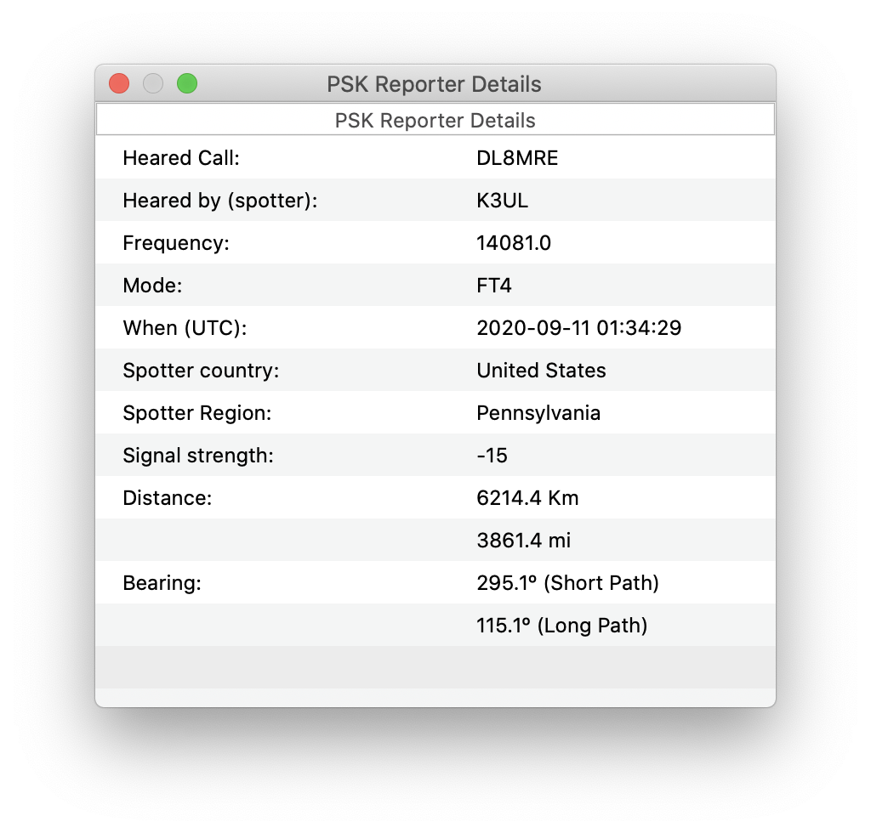Click the 295.1° (Short Path) bearing
Viewport: 871px width, 833px height.
point(567,583)
